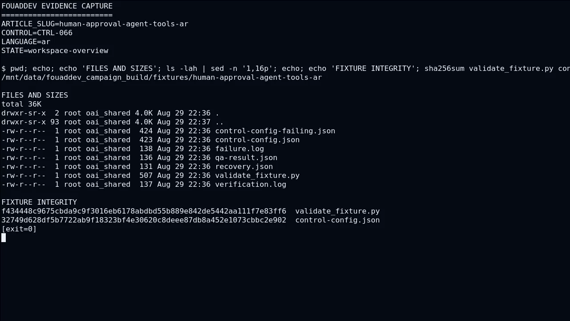This screenshot has height=321, width=570.
Task: Click the control-config-failing.json filename
Action: [275, 131]
